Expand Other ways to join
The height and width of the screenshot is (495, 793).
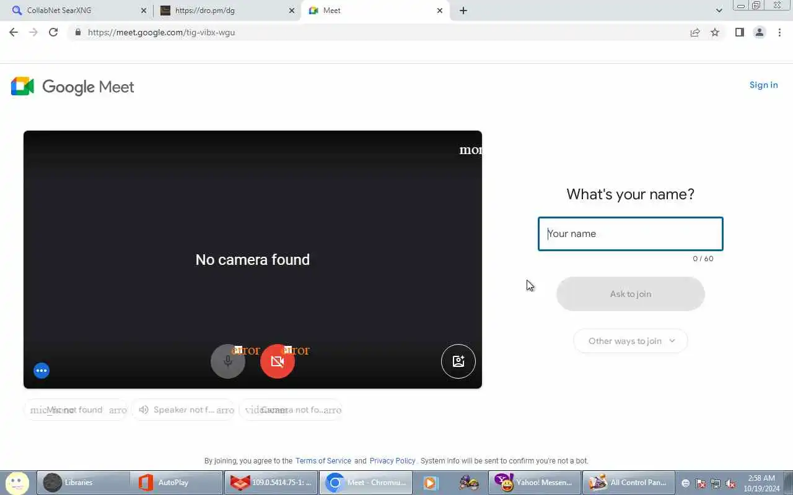pos(631,341)
